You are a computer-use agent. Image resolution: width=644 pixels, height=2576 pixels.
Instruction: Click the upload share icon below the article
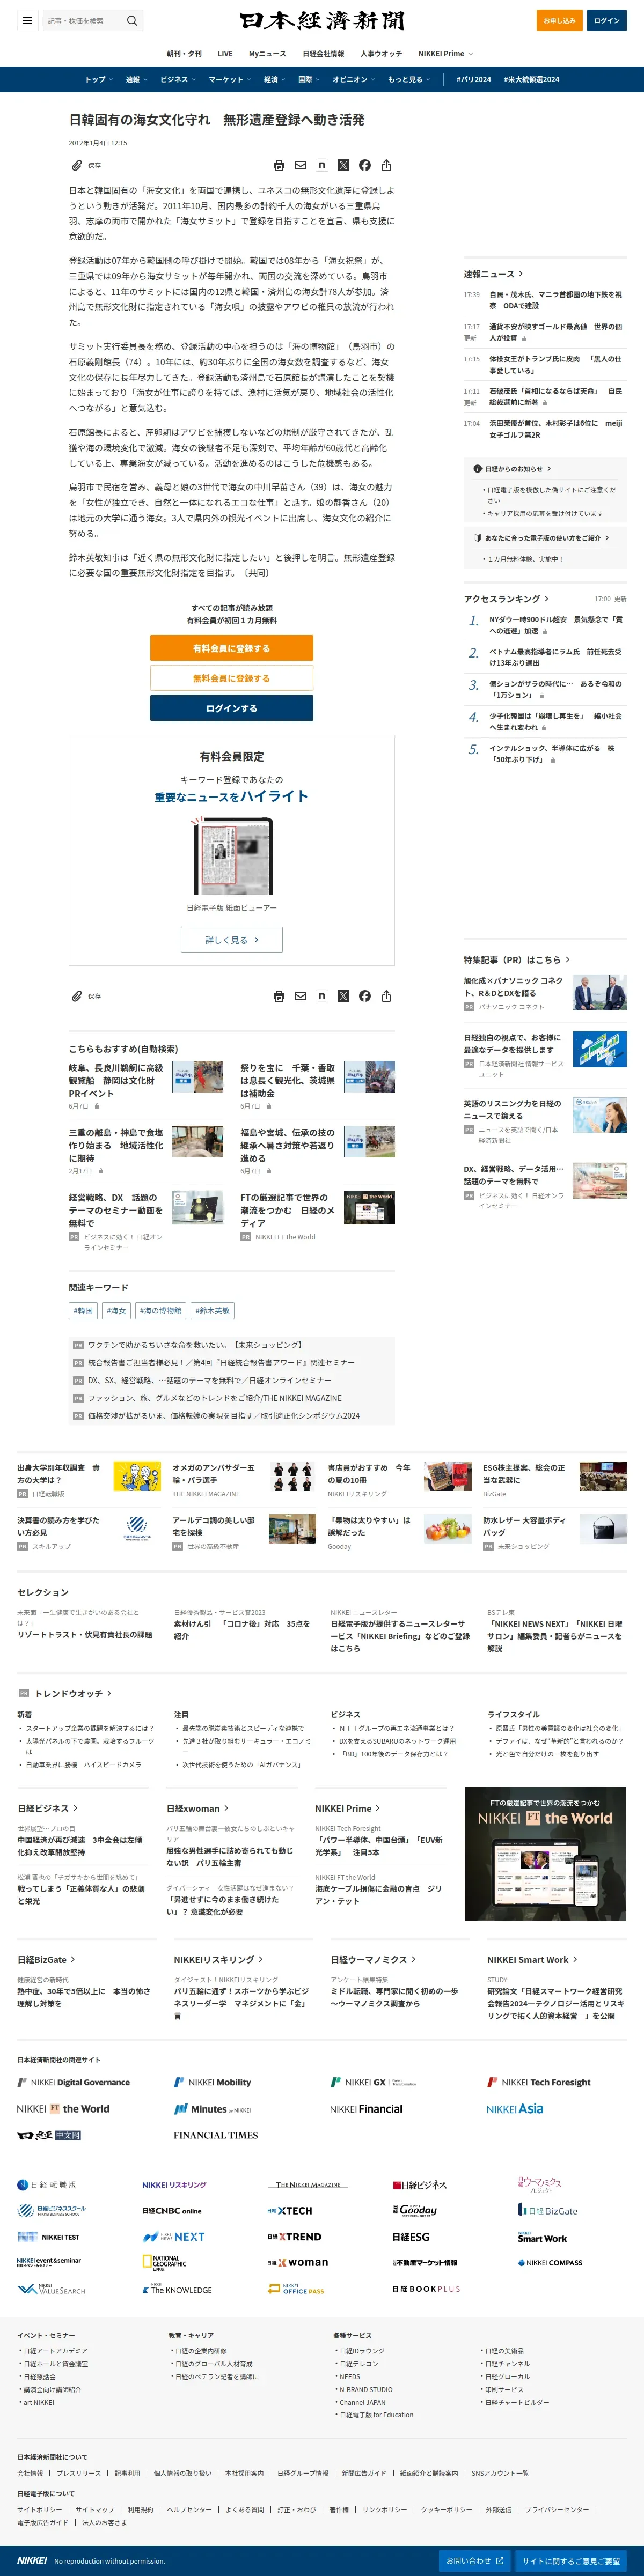[x=386, y=996]
